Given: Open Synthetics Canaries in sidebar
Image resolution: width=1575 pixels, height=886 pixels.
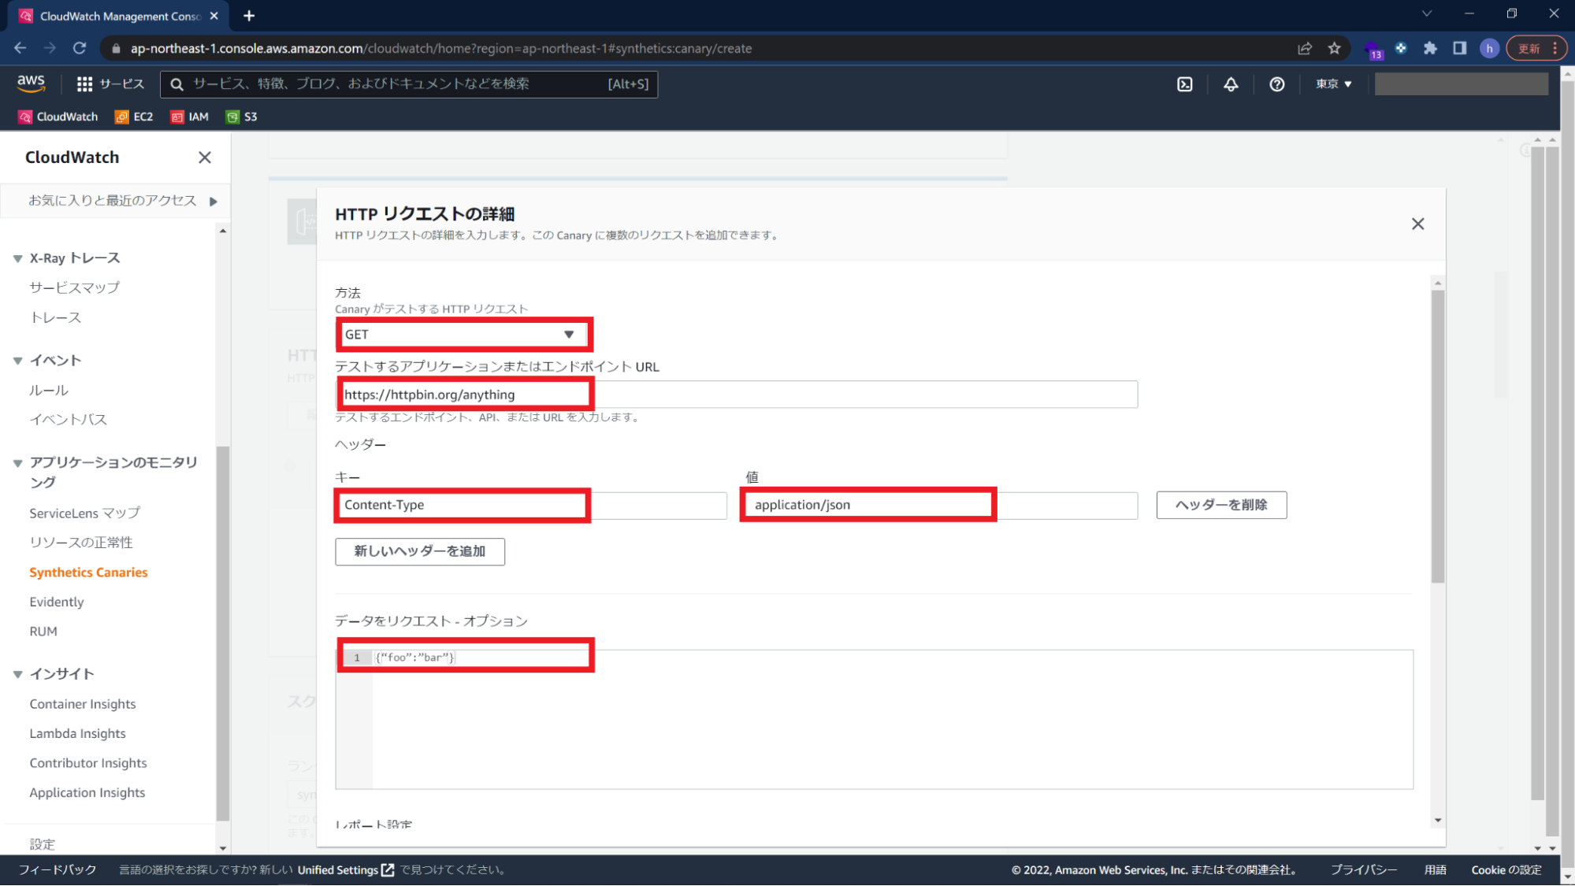Looking at the screenshot, I should click(x=88, y=573).
